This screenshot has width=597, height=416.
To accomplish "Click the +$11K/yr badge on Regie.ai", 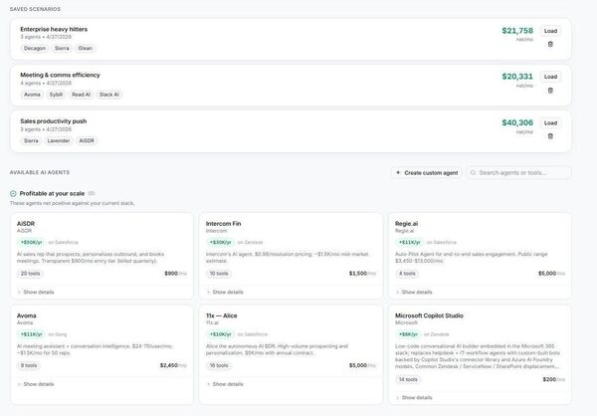I will (409, 242).
